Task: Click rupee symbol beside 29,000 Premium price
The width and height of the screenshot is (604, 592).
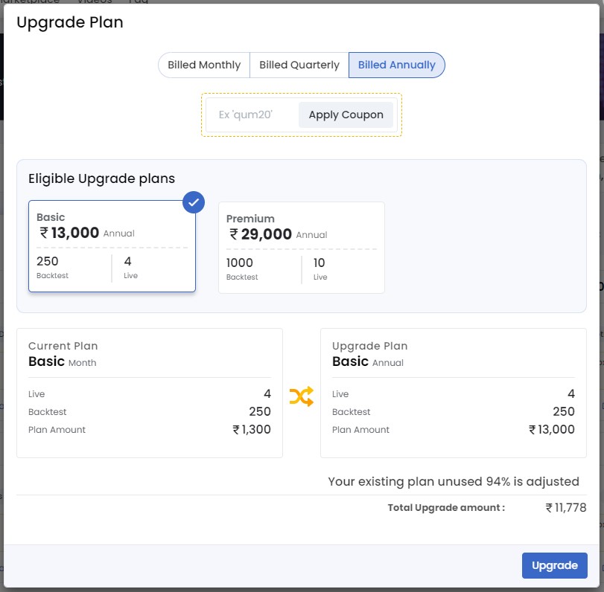Action: point(234,234)
